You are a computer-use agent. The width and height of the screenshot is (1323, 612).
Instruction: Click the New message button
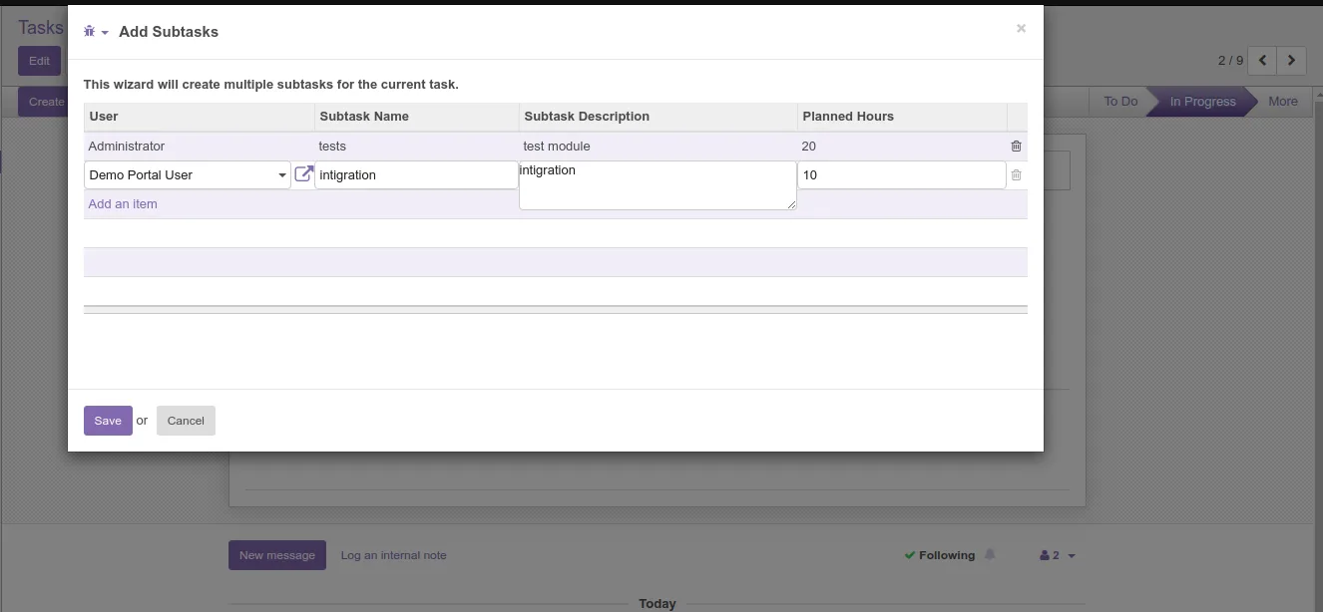click(277, 555)
